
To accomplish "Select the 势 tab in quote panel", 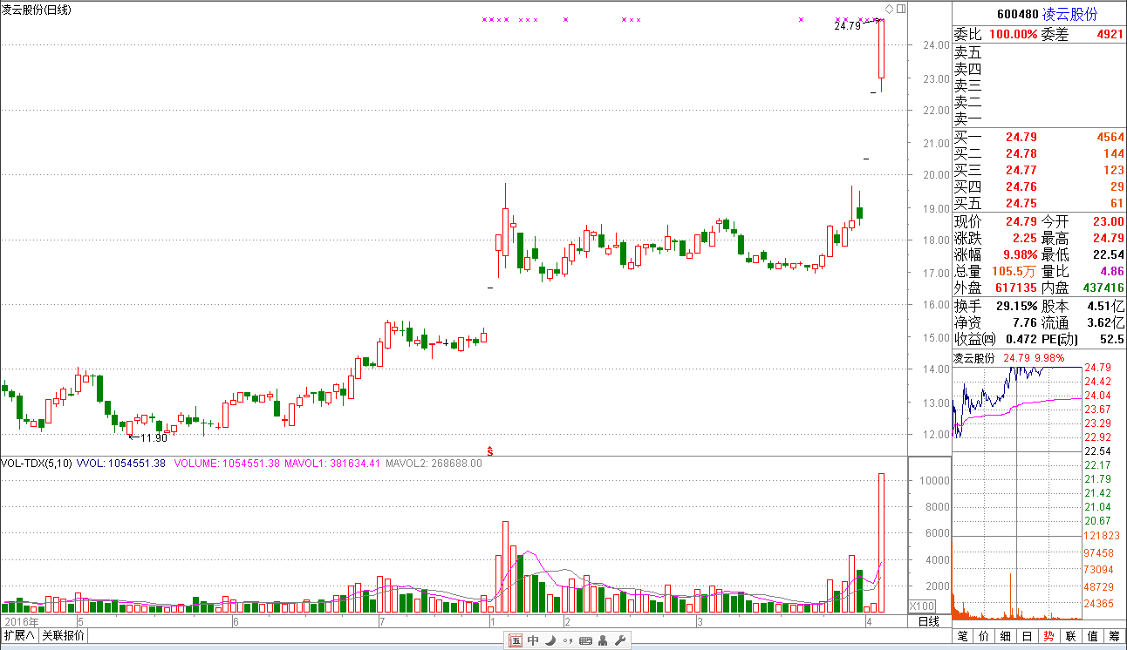I will click(1049, 636).
